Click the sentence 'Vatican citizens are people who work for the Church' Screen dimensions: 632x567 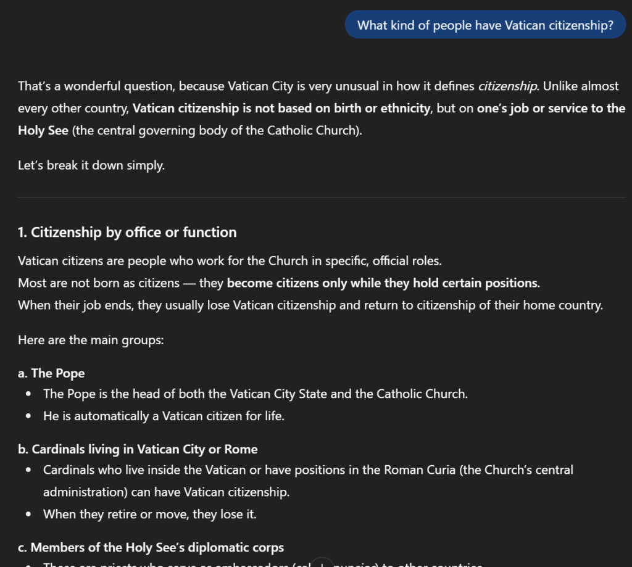click(x=230, y=261)
